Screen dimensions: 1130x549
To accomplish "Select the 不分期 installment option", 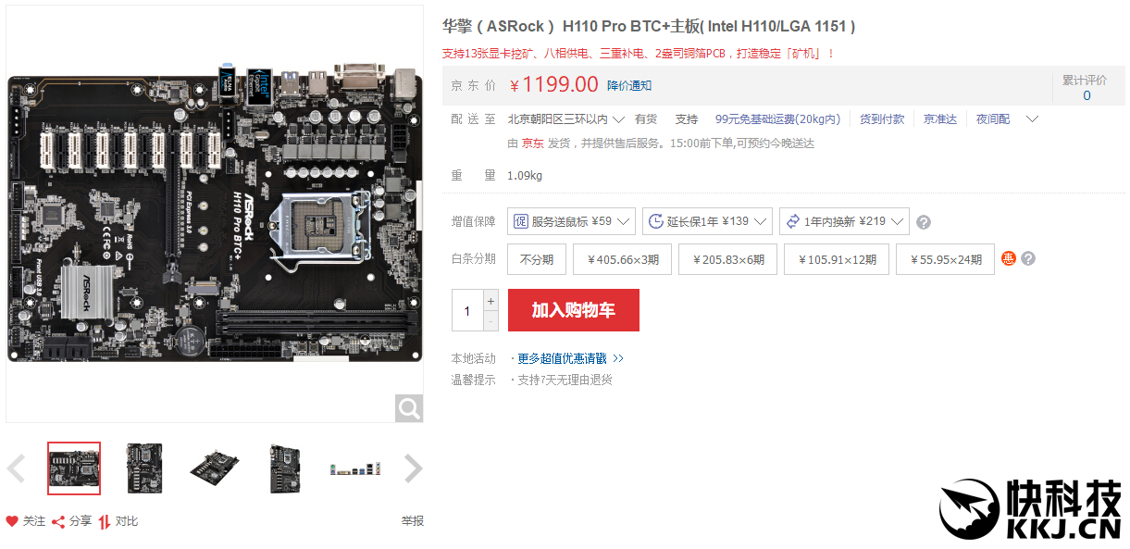I will click(537, 259).
